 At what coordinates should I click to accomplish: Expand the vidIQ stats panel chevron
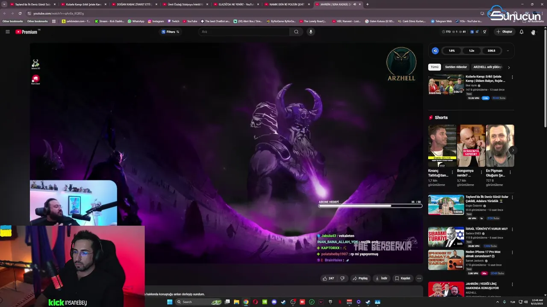coord(508,51)
